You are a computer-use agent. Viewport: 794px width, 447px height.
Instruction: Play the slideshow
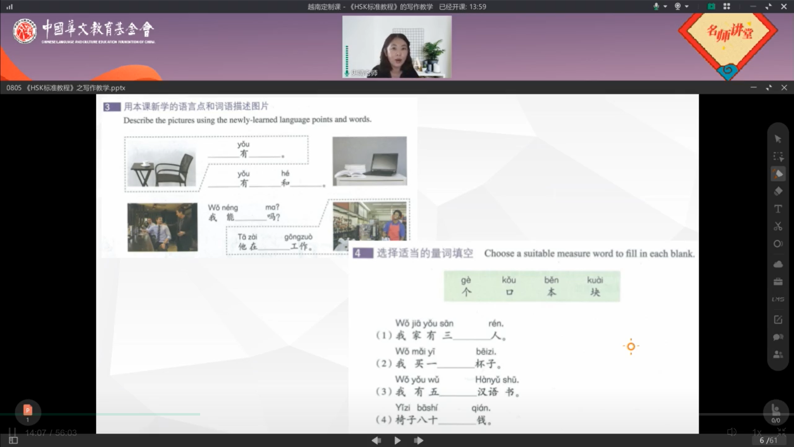[397, 440]
